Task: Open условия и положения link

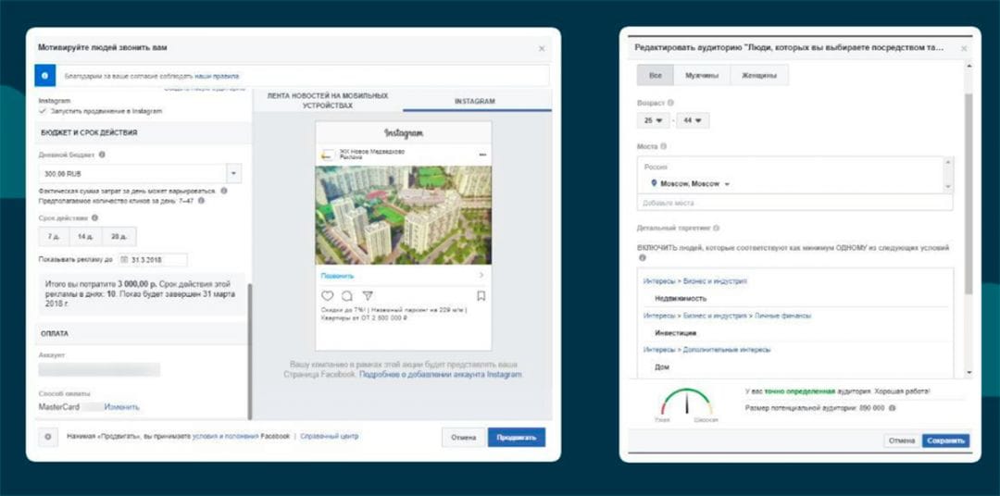Action: [226, 437]
